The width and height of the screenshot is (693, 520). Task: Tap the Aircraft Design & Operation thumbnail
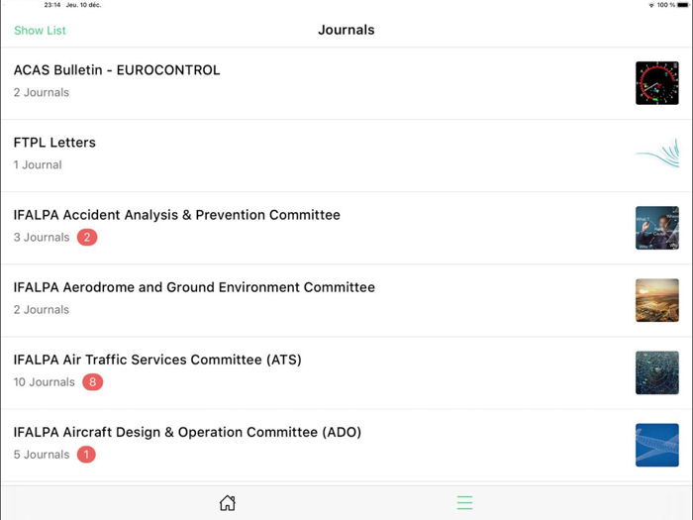tap(657, 446)
